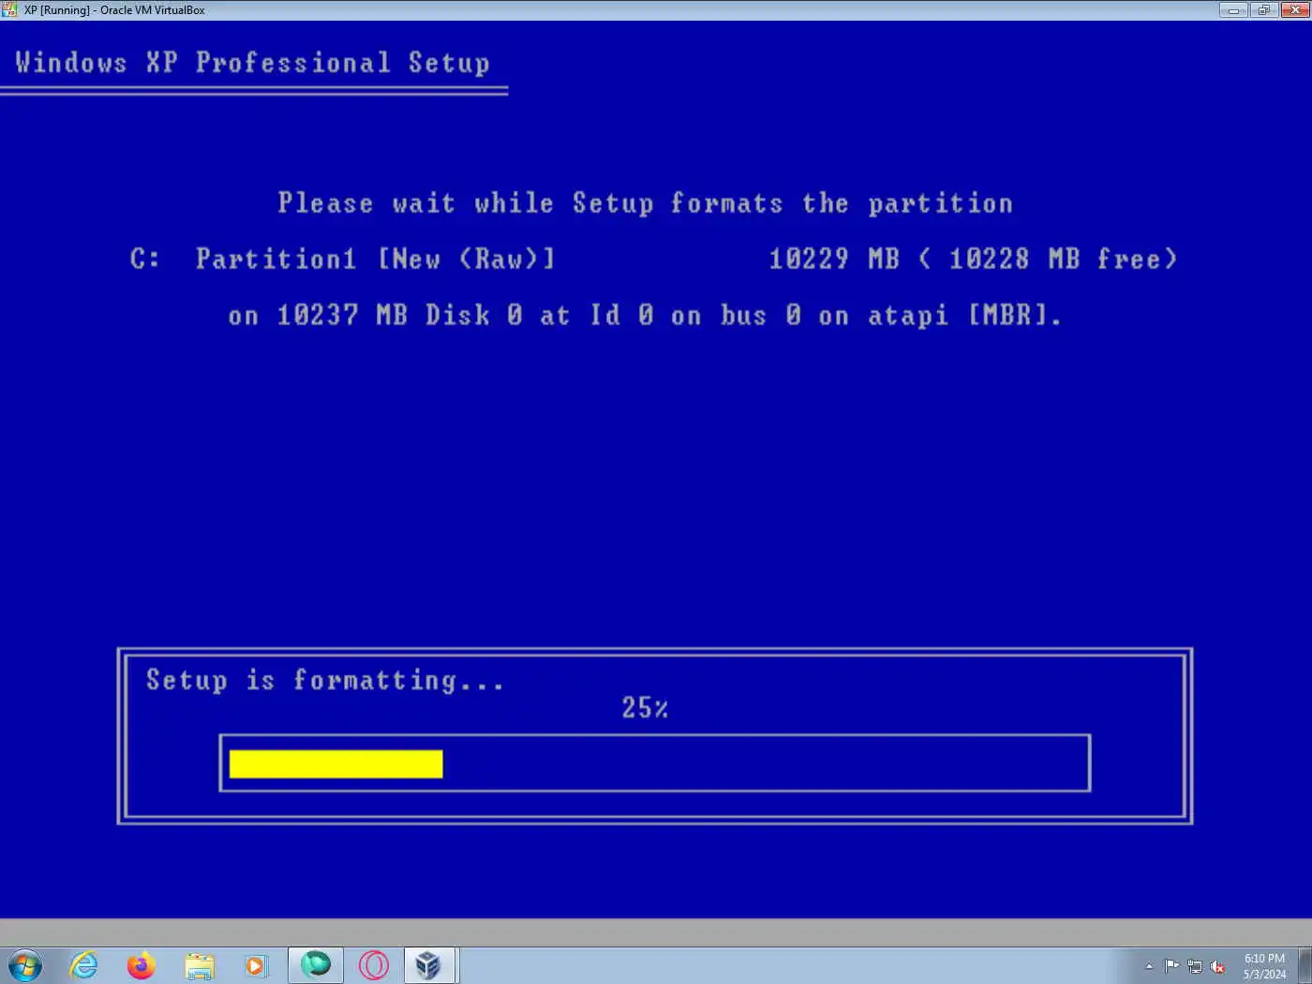Show hidden system tray icons arrow
The width and height of the screenshot is (1312, 984).
[1149, 966]
